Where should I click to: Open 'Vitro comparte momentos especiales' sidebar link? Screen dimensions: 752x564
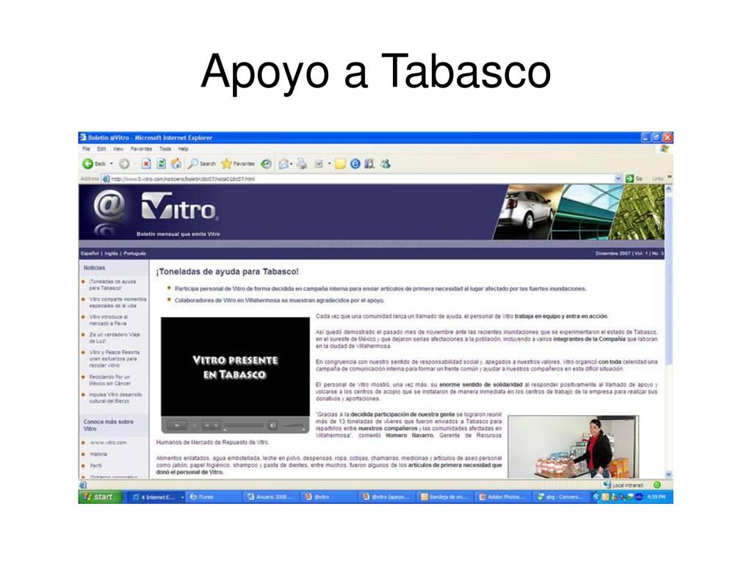pos(117,302)
